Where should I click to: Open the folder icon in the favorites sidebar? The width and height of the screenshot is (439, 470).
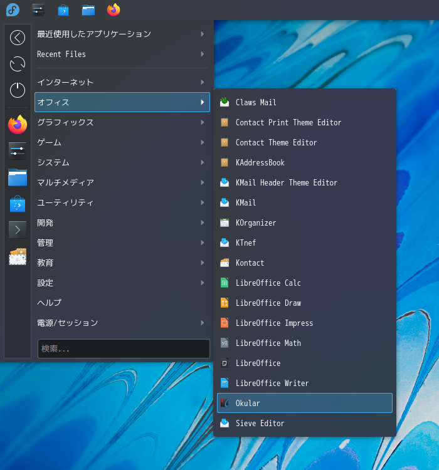point(18,177)
